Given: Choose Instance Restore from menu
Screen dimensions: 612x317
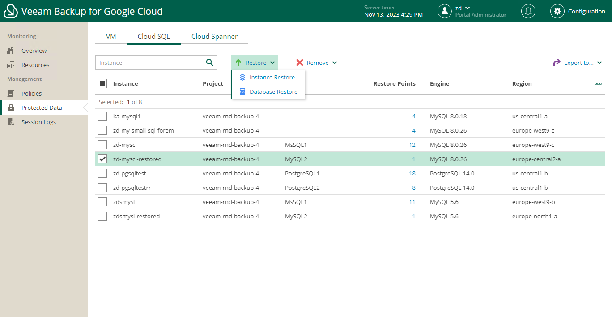Looking at the screenshot, I should click(272, 77).
